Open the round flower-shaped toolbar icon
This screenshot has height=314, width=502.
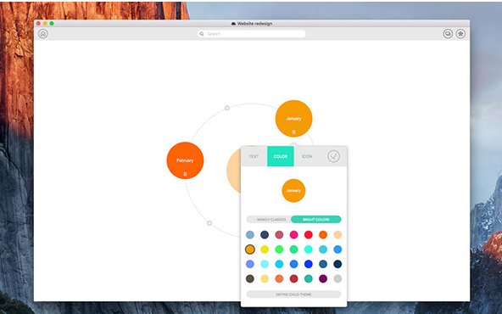460,34
